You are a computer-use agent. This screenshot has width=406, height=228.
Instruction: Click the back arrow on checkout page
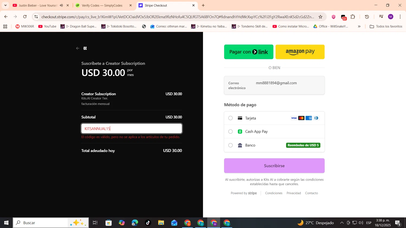(78, 48)
